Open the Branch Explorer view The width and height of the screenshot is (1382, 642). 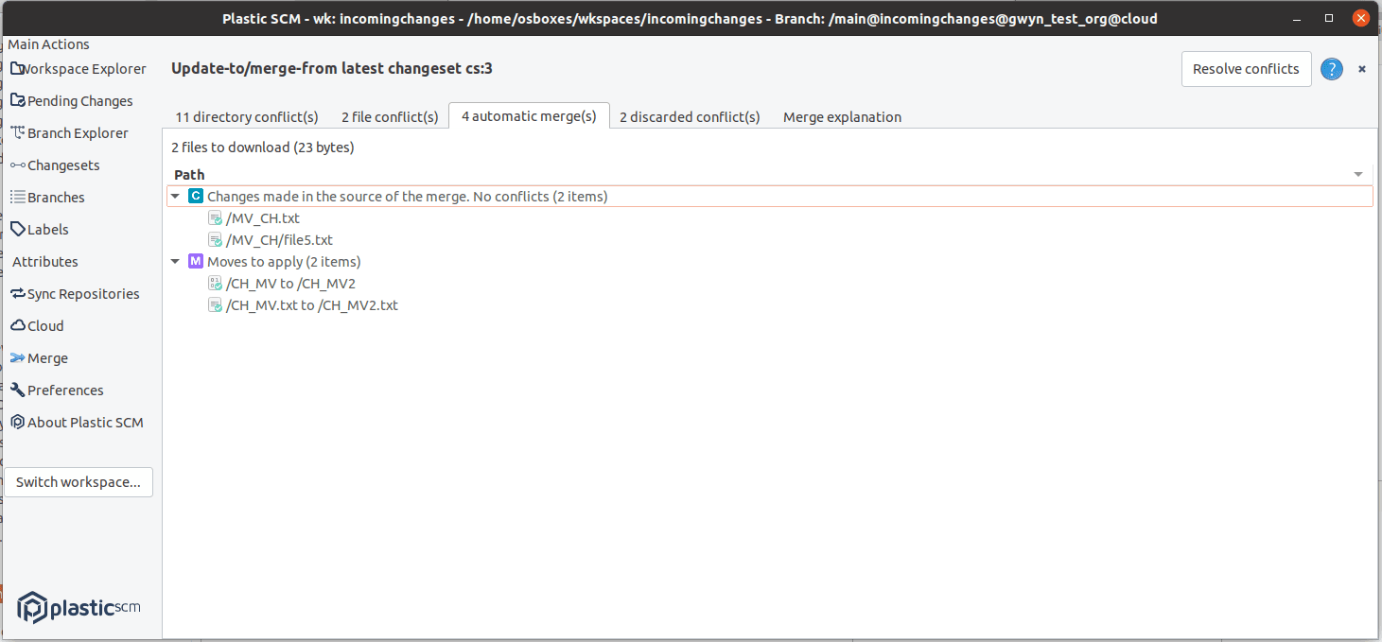point(78,133)
